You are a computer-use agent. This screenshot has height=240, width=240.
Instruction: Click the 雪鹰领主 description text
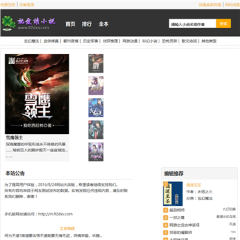[x=37, y=150]
